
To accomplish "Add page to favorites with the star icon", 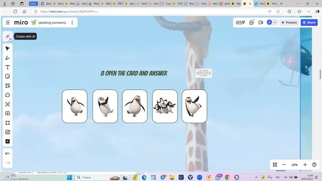I will click(x=278, y=12).
